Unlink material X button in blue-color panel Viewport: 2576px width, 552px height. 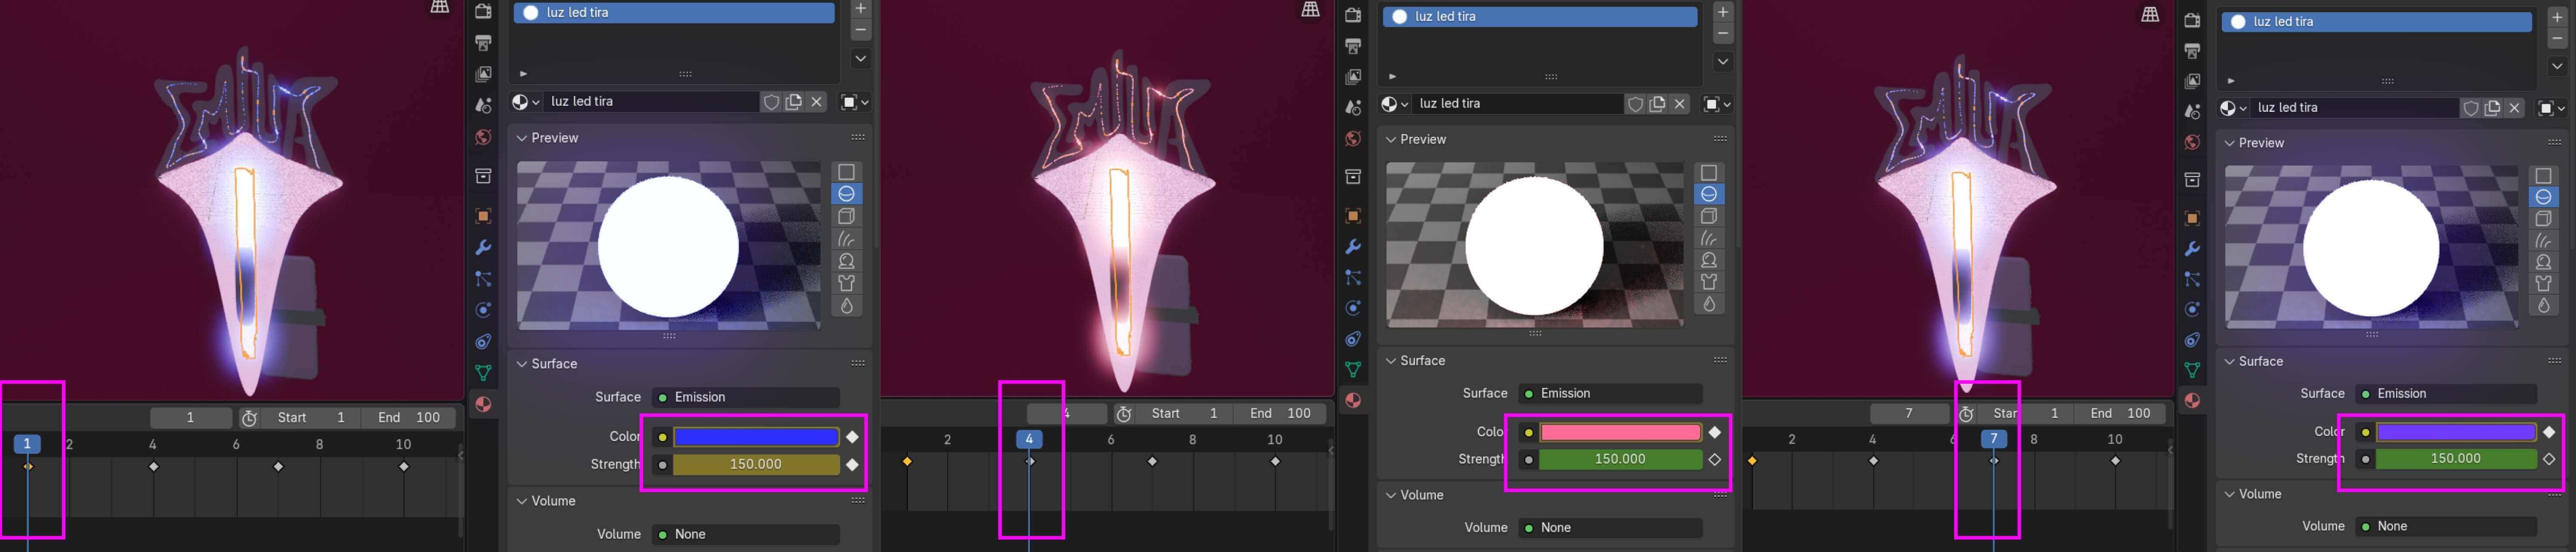tap(817, 102)
